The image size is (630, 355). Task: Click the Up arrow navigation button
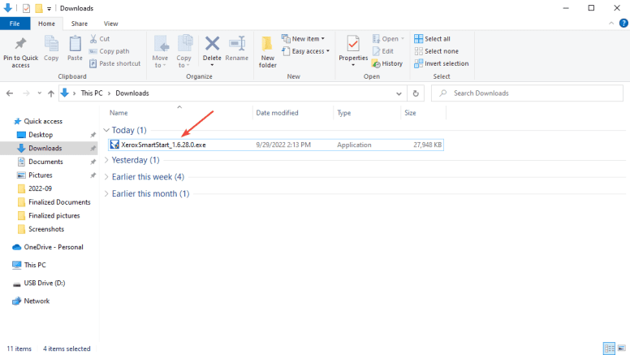click(51, 93)
